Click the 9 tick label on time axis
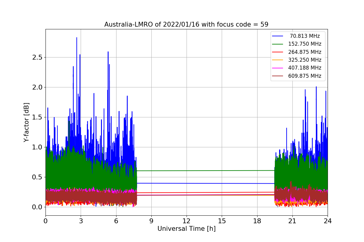Image resolution: width=364 pixels, height=242 pixels. click(x=151, y=221)
